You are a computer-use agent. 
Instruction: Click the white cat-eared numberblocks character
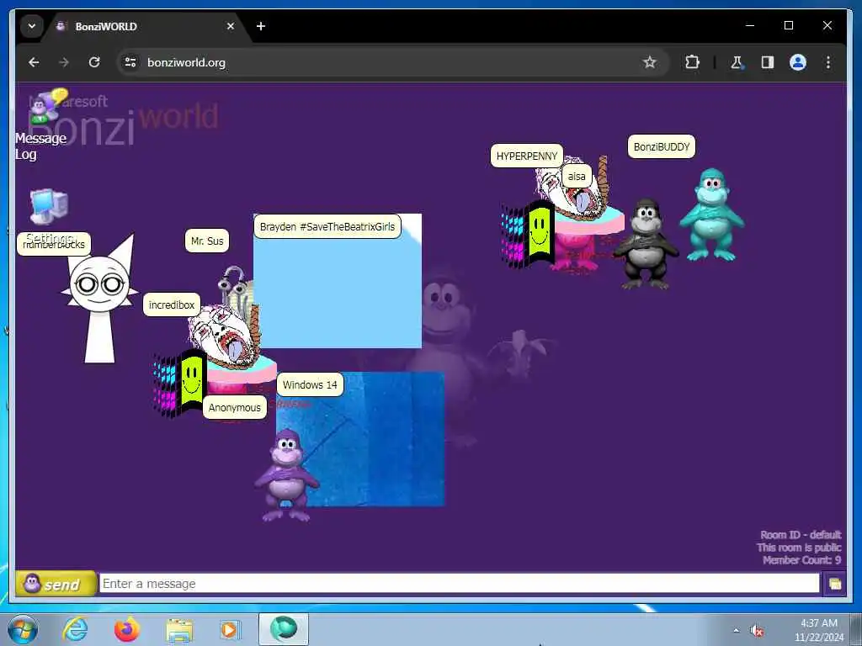[x=99, y=299]
